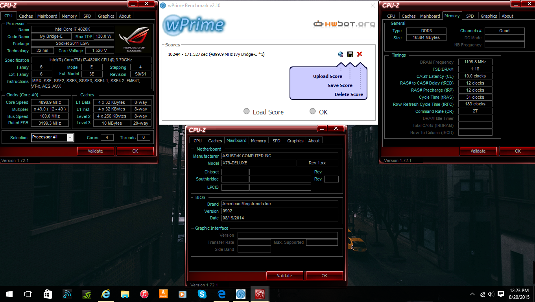Viewport: 535px width, 302px height.
Task: Click the 10.0 clocks CAS latency value
Action: pos(475,76)
